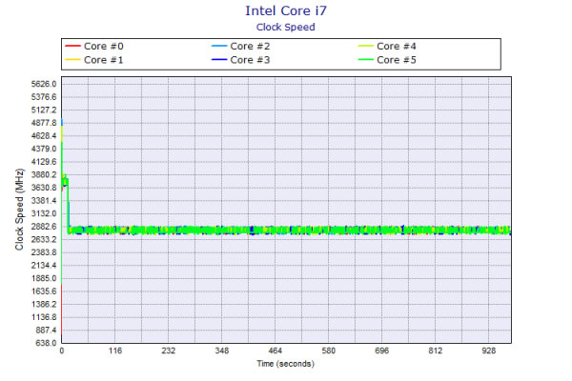
Task: Click the 1635.6 y-axis value
Action: tap(44, 291)
